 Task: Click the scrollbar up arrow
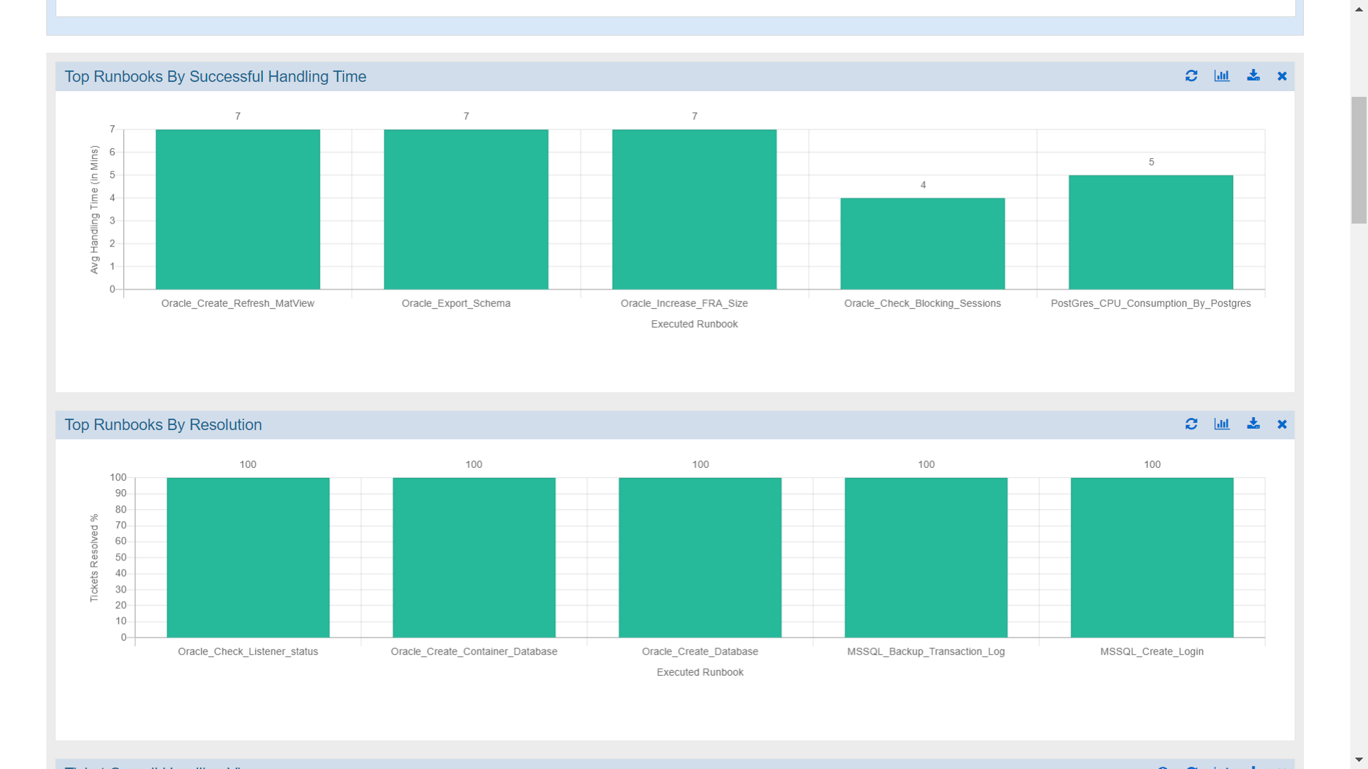pyautogui.click(x=1359, y=9)
